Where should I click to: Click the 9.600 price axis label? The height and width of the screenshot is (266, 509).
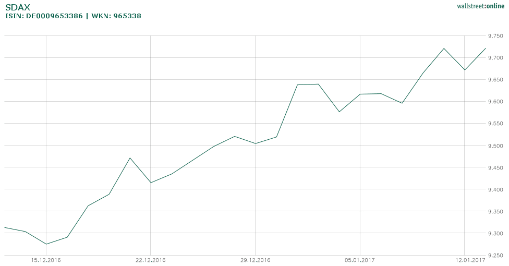click(x=495, y=102)
